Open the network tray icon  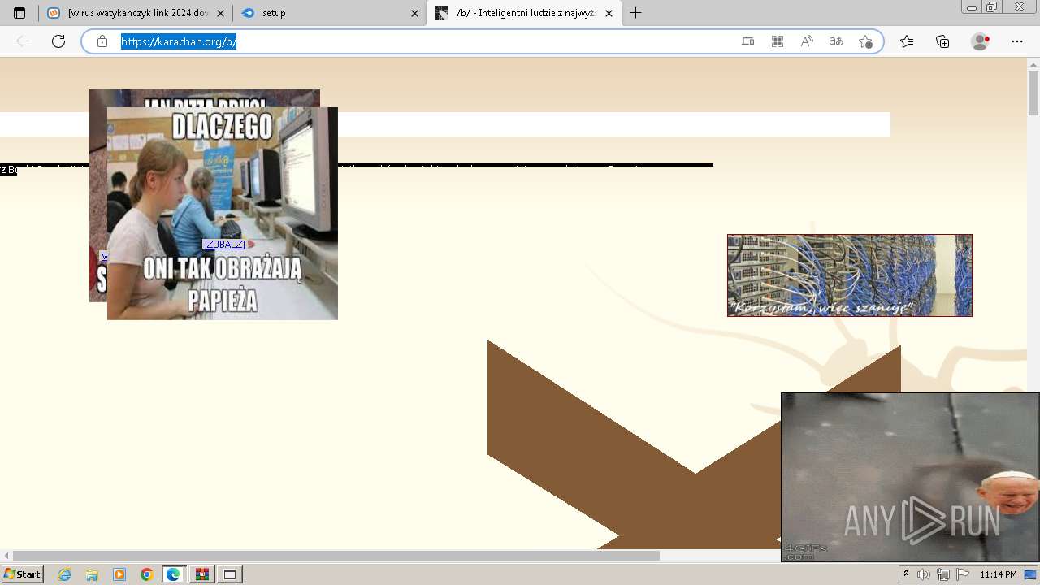click(943, 574)
